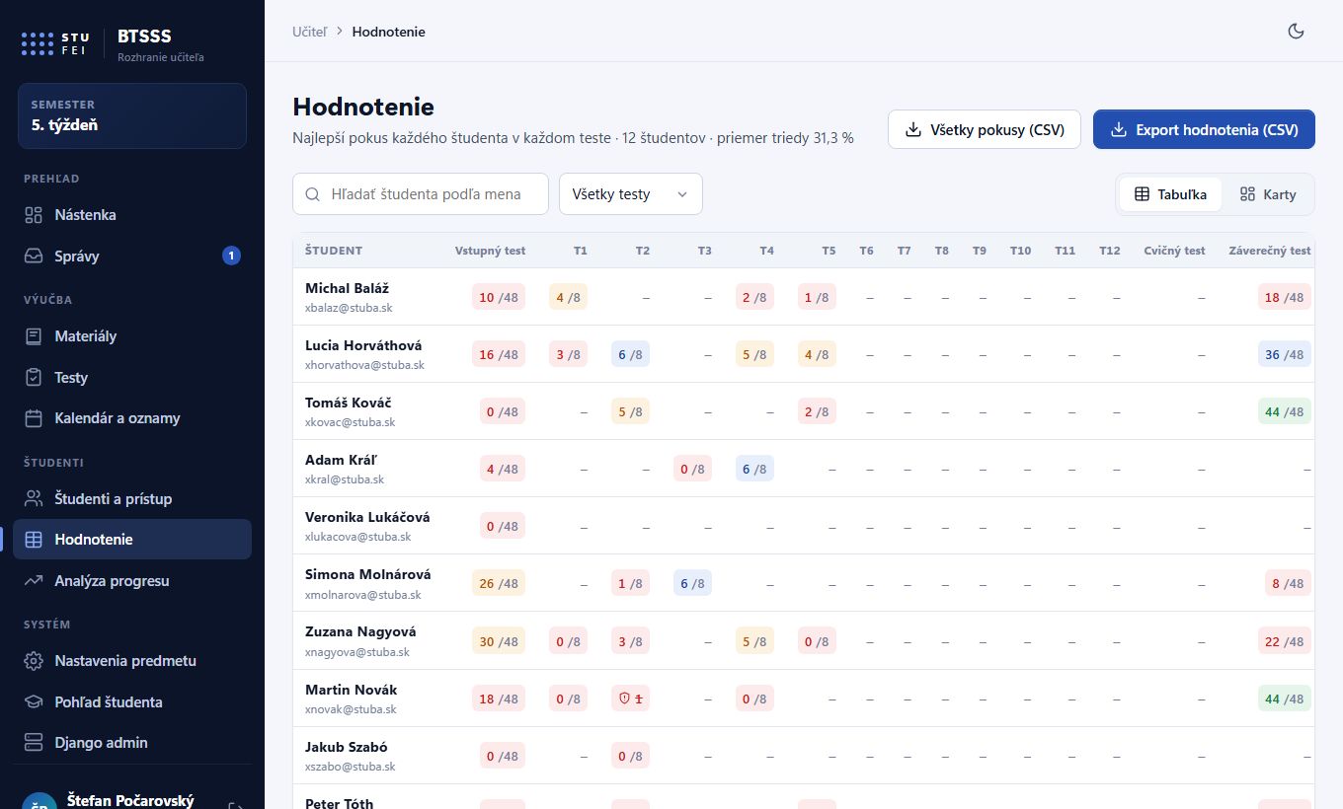1343x809 pixels.
Task: Open Analýza progresu trend icon
Action: click(34, 581)
